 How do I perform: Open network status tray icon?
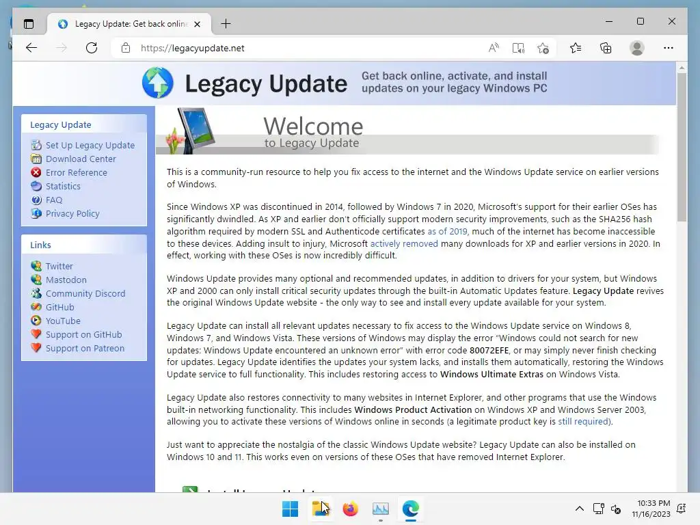coord(598,509)
